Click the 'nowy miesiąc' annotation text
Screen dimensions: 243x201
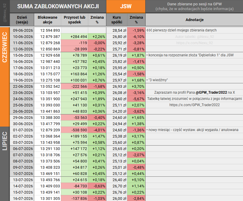[x=192, y=130]
